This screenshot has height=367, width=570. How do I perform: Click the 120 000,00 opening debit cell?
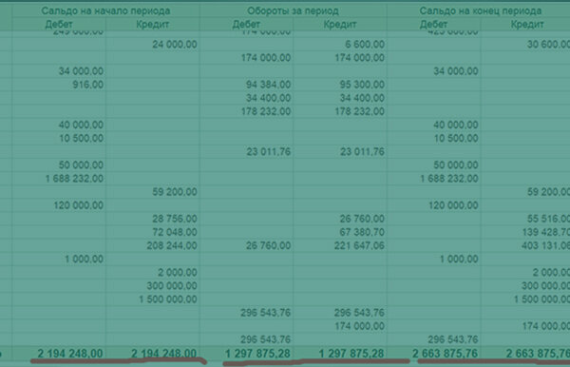79,205
